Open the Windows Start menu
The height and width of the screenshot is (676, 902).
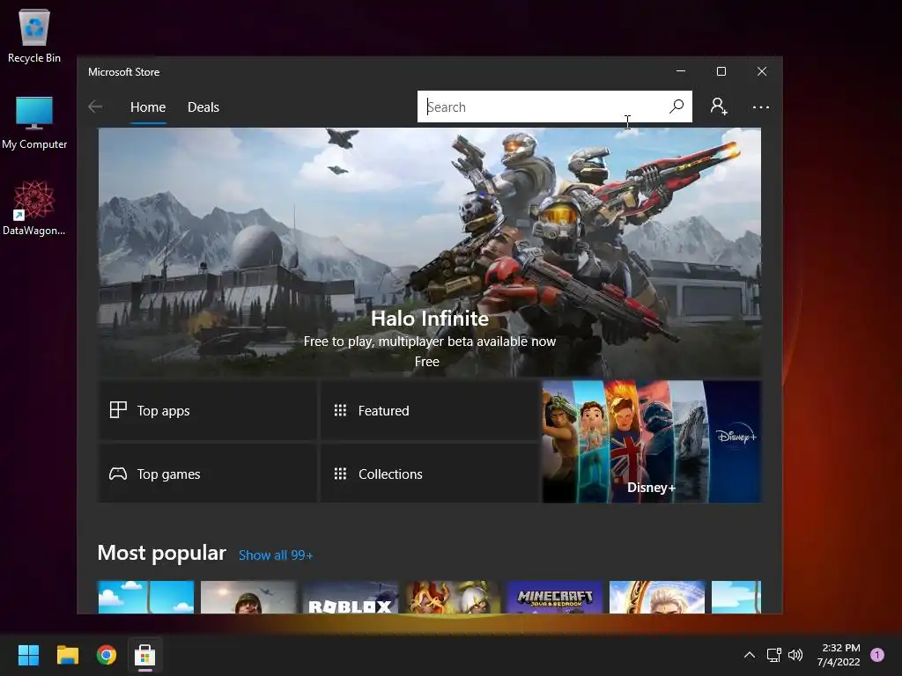(x=28, y=655)
